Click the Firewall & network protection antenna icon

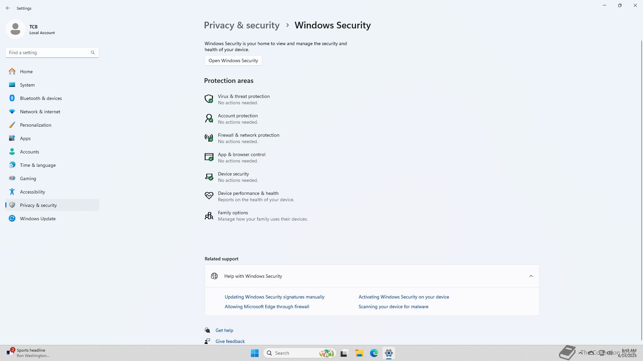pos(209,137)
